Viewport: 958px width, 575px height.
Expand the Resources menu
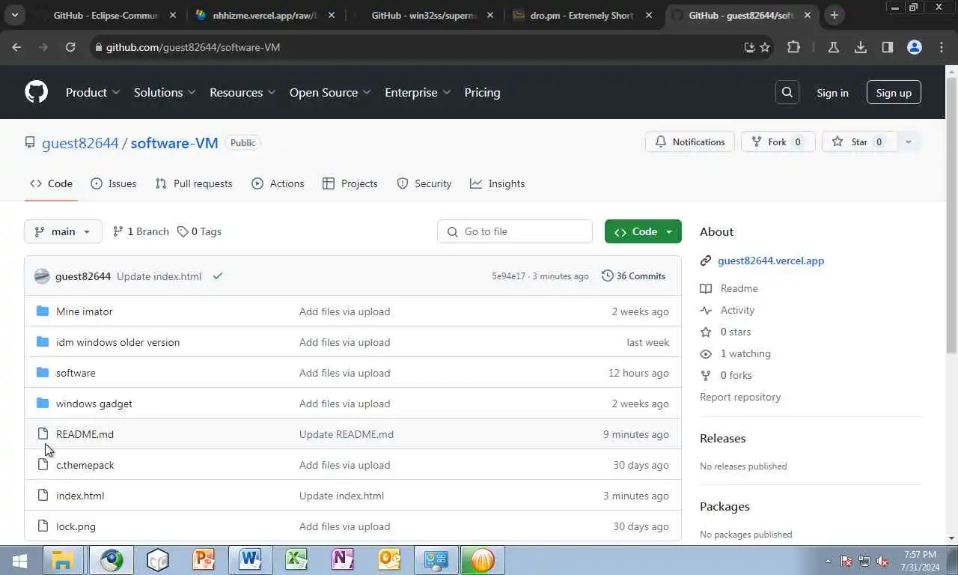click(x=242, y=92)
